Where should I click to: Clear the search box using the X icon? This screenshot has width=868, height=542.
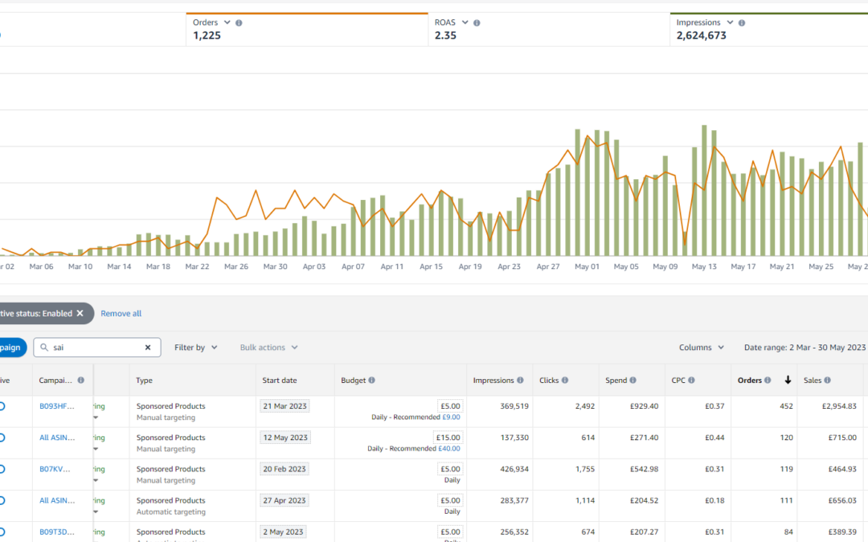[x=148, y=348]
